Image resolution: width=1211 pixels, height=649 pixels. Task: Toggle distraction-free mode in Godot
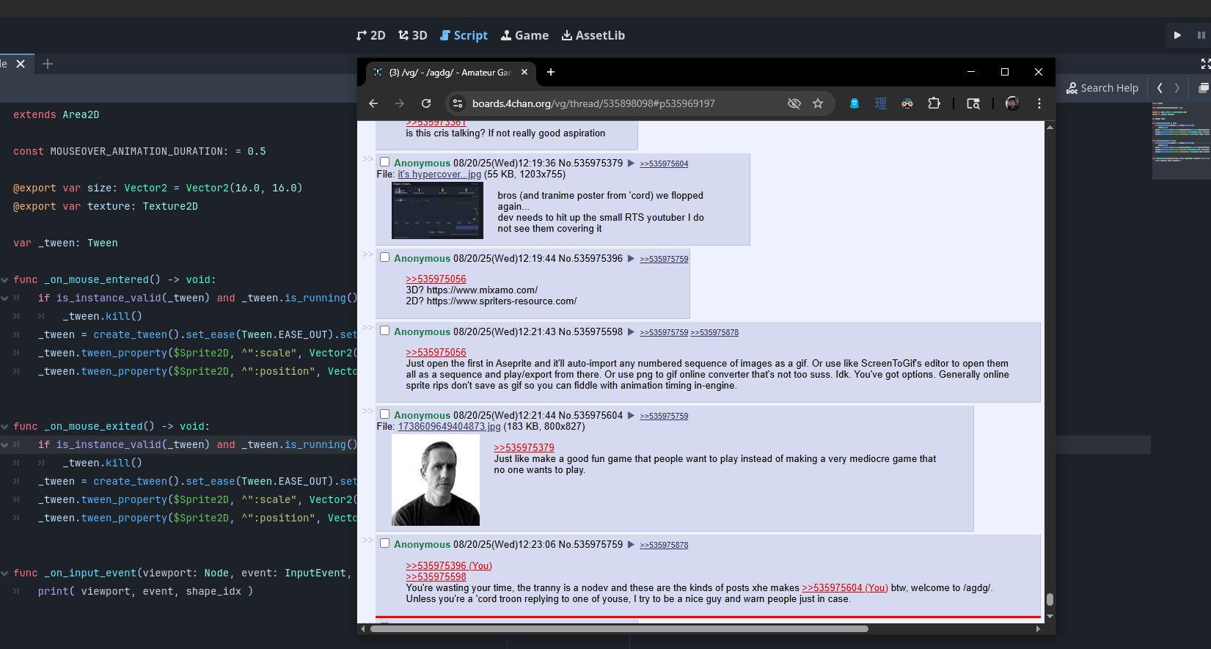pyautogui.click(x=1205, y=65)
